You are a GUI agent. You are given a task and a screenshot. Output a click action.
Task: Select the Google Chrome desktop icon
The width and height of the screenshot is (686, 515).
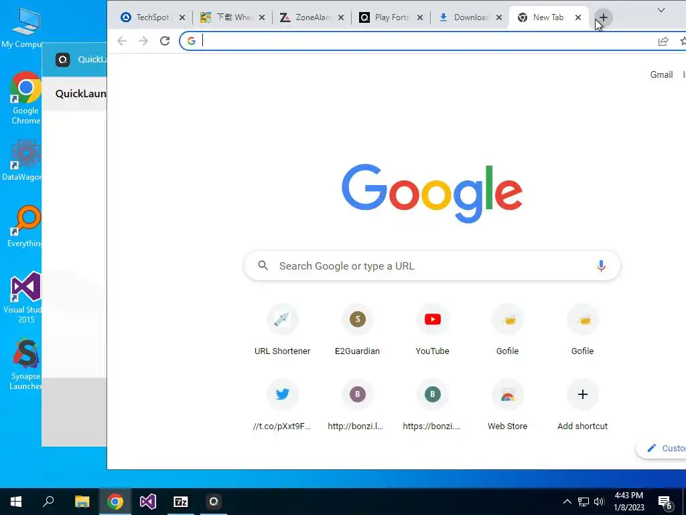coord(25,98)
